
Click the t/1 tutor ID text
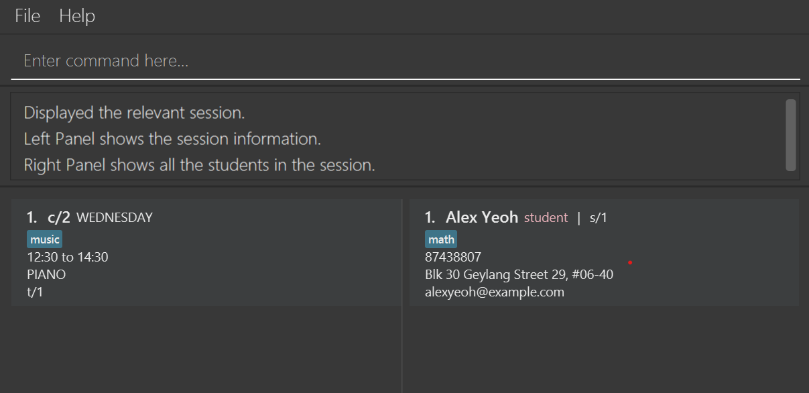click(x=34, y=292)
